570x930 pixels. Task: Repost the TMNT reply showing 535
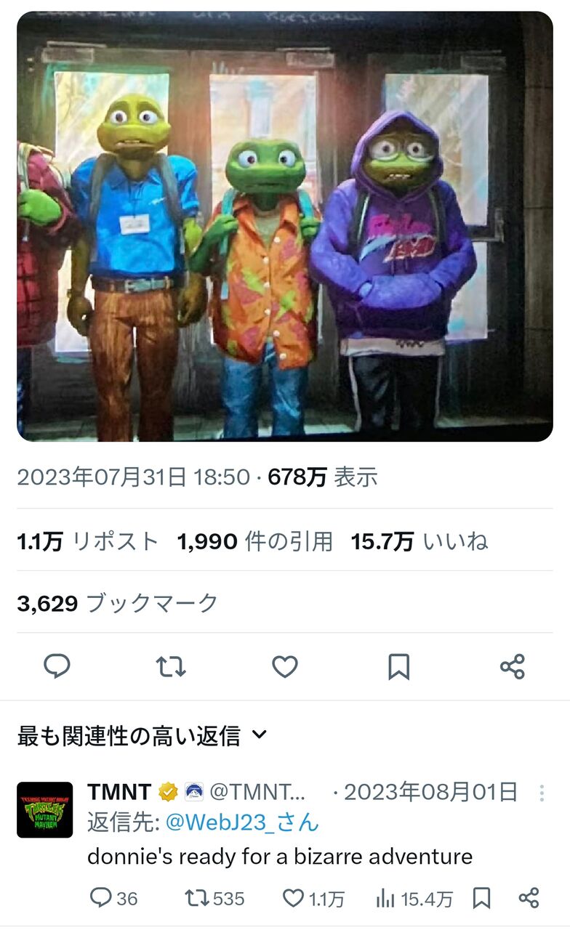pyautogui.click(x=215, y=899)
